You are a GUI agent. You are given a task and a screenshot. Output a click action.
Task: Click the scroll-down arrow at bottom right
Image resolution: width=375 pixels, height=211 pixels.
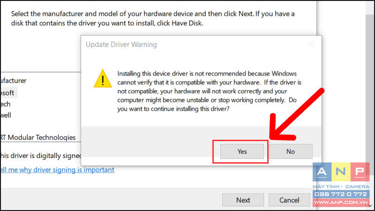click(370, 206)
